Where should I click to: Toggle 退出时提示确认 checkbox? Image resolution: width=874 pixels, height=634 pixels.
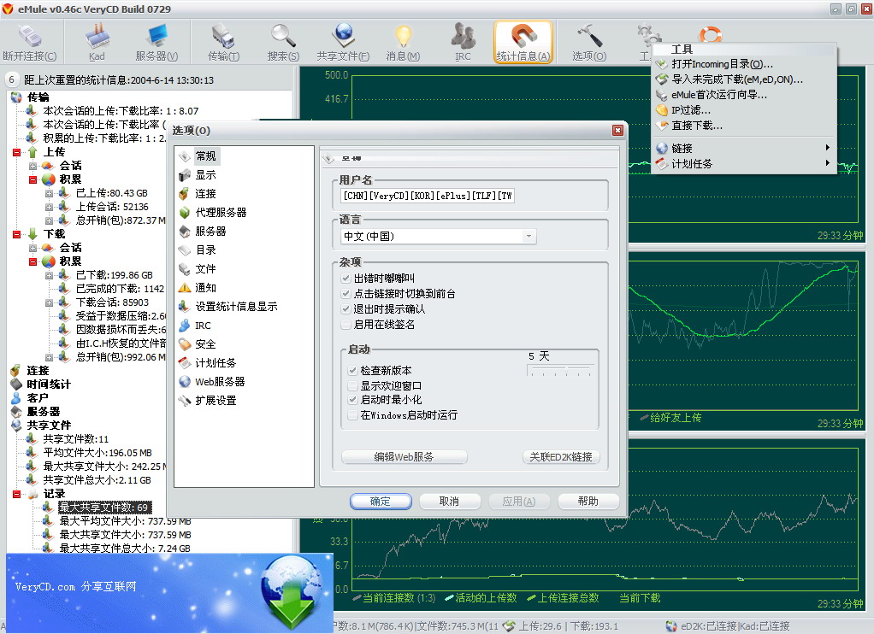pyautogui.click(x=346, y=308)
